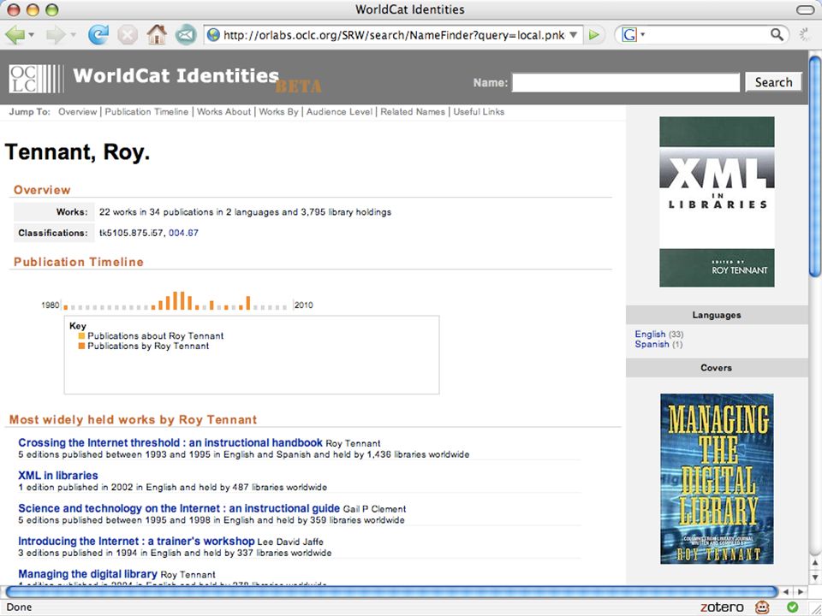Jump to Works About section
The height and width of the screenshot is (616, 822).
tap(223, 111)
